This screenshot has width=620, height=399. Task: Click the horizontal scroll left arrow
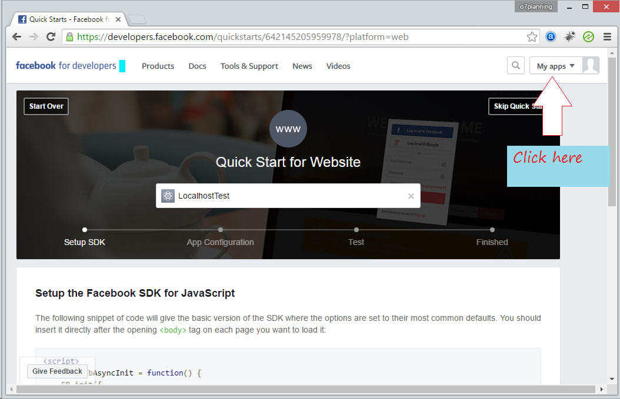tap(11, 389)
